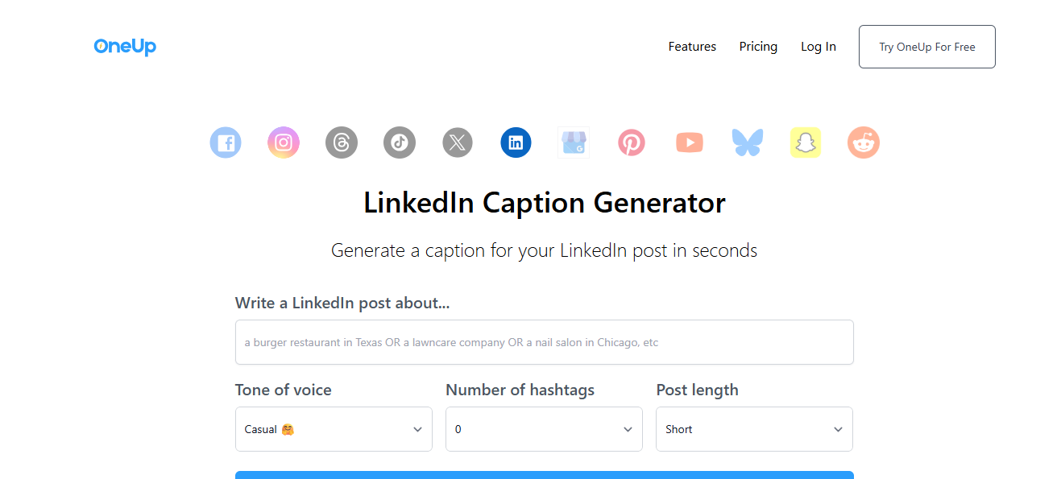
Task: Select the Reddit platform icon
Action: 864,143
